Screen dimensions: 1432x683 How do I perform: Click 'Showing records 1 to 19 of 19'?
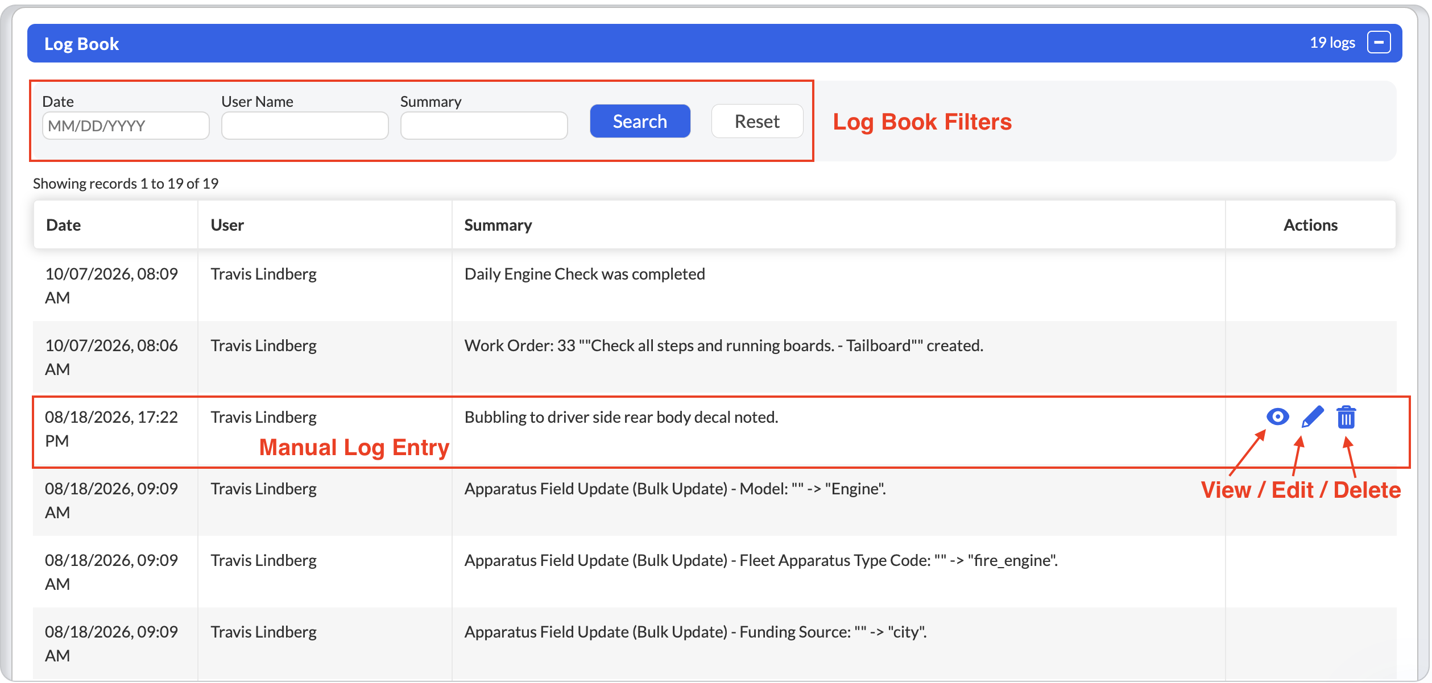tap(126, 184)
